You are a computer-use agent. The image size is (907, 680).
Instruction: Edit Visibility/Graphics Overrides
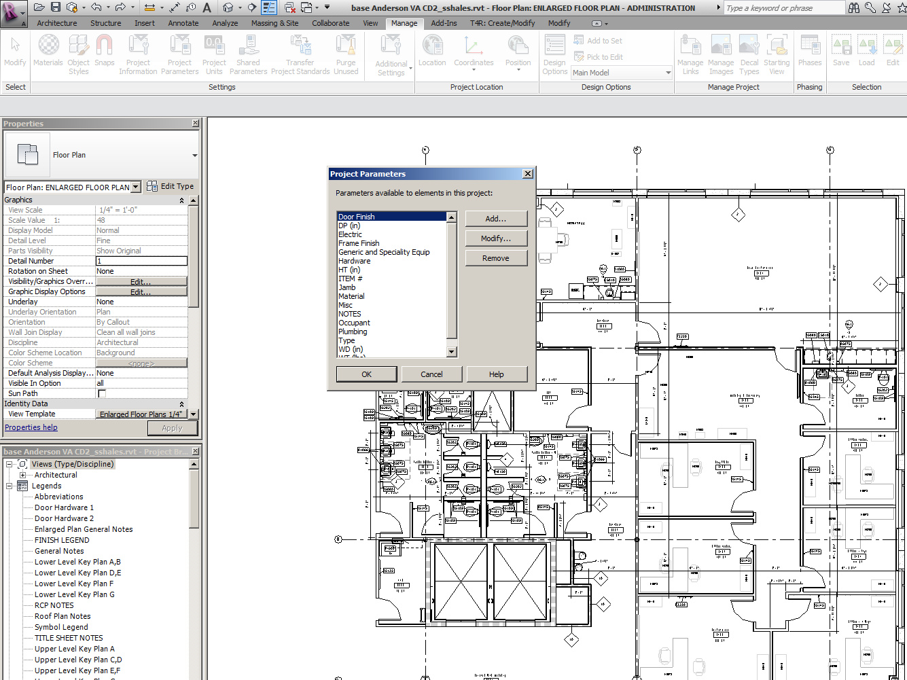point(141,281)
